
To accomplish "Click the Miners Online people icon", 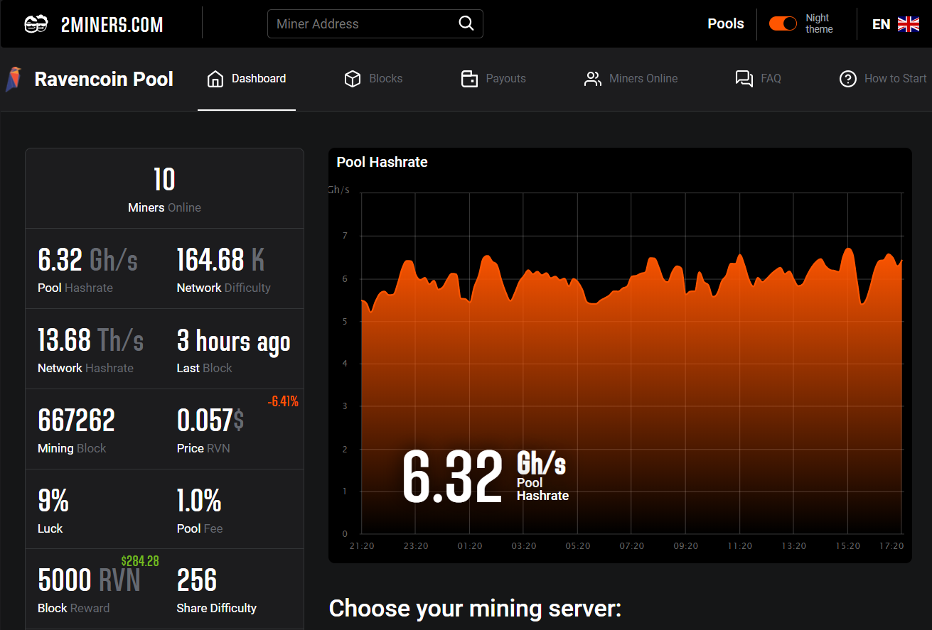I will pyautogui.click(x=592, y=79).
